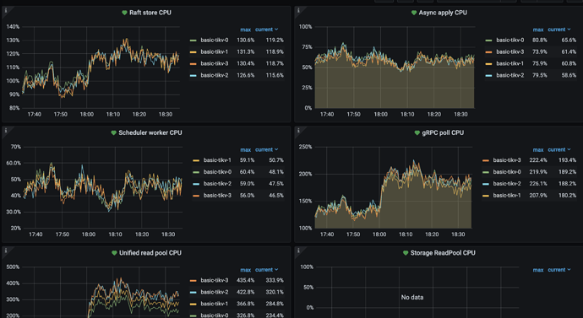Select 65.6% current value in Async apply legend

(569, 40)
